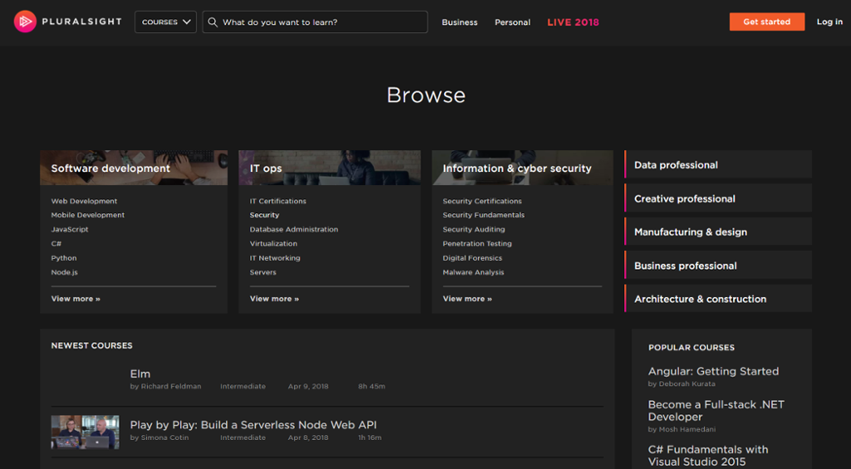Open the Business menu item

[x=460, y=22]
